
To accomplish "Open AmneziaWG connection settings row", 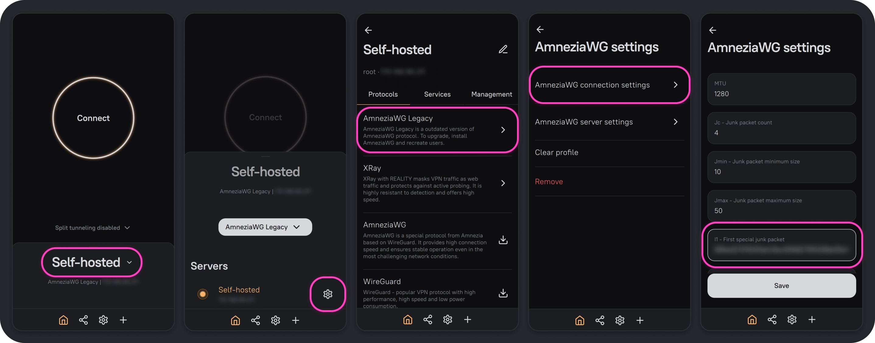I will click(x=609, y=85).
